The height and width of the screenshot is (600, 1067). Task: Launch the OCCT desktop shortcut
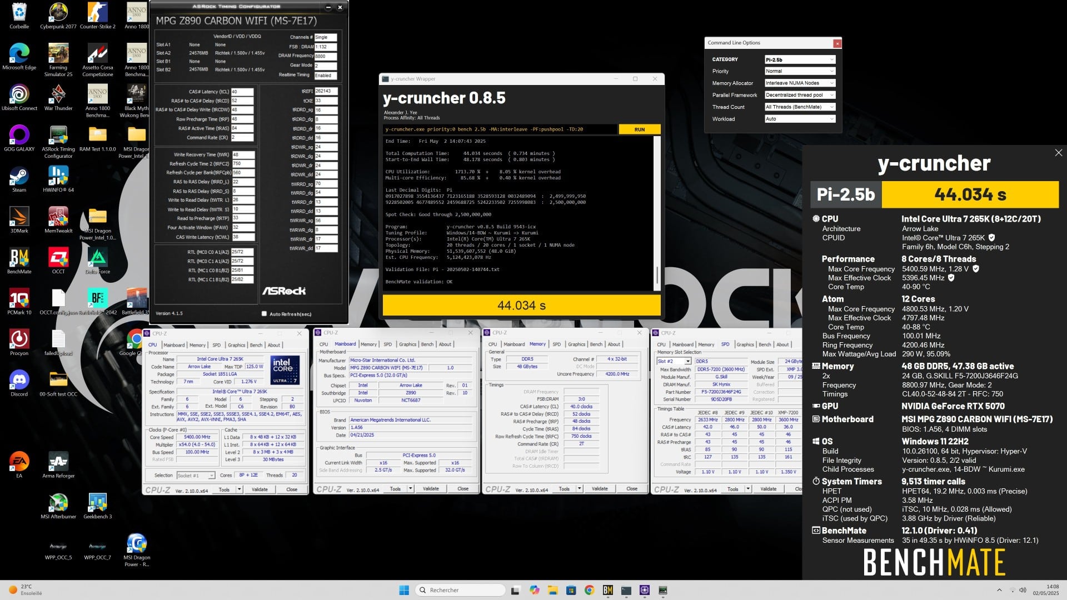point(58,261)
